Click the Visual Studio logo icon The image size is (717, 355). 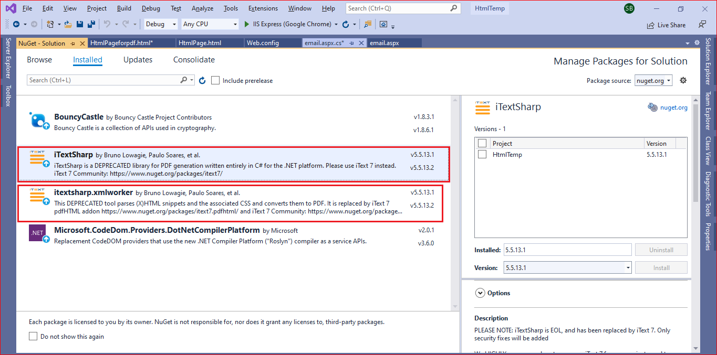point(11,8)
